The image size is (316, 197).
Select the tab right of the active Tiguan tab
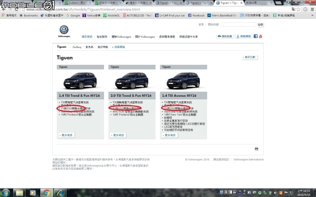pyautogui.click(x=259, y=3)
